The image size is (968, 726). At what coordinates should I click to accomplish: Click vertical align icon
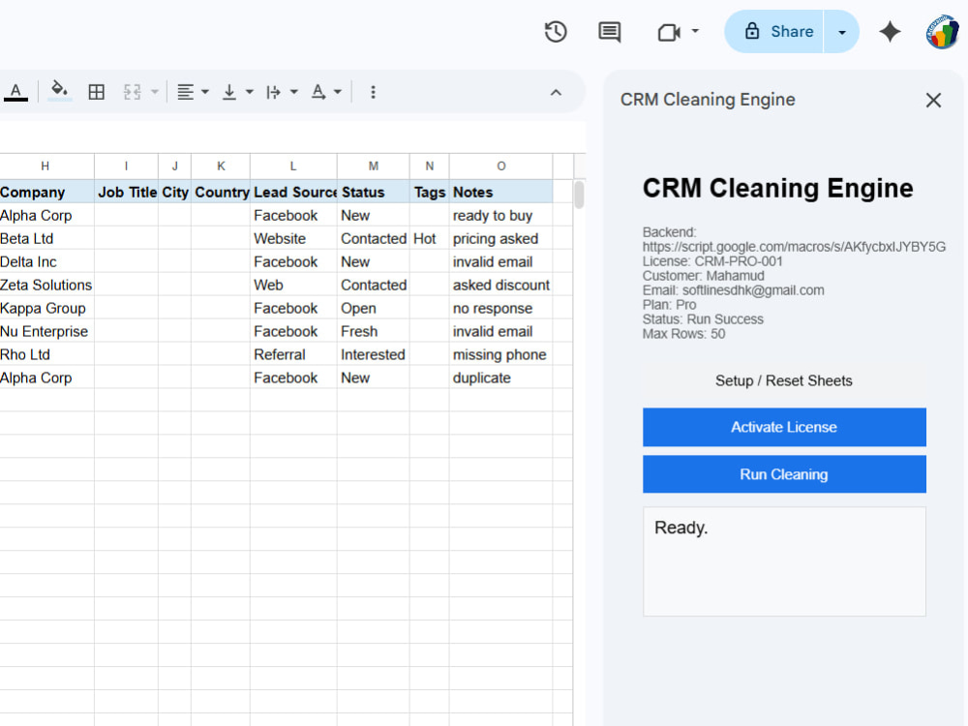229,92
